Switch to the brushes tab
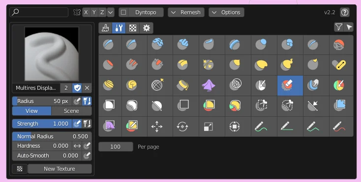The width and height of the screenshot is (361, 182). click(x=105, y=28)
